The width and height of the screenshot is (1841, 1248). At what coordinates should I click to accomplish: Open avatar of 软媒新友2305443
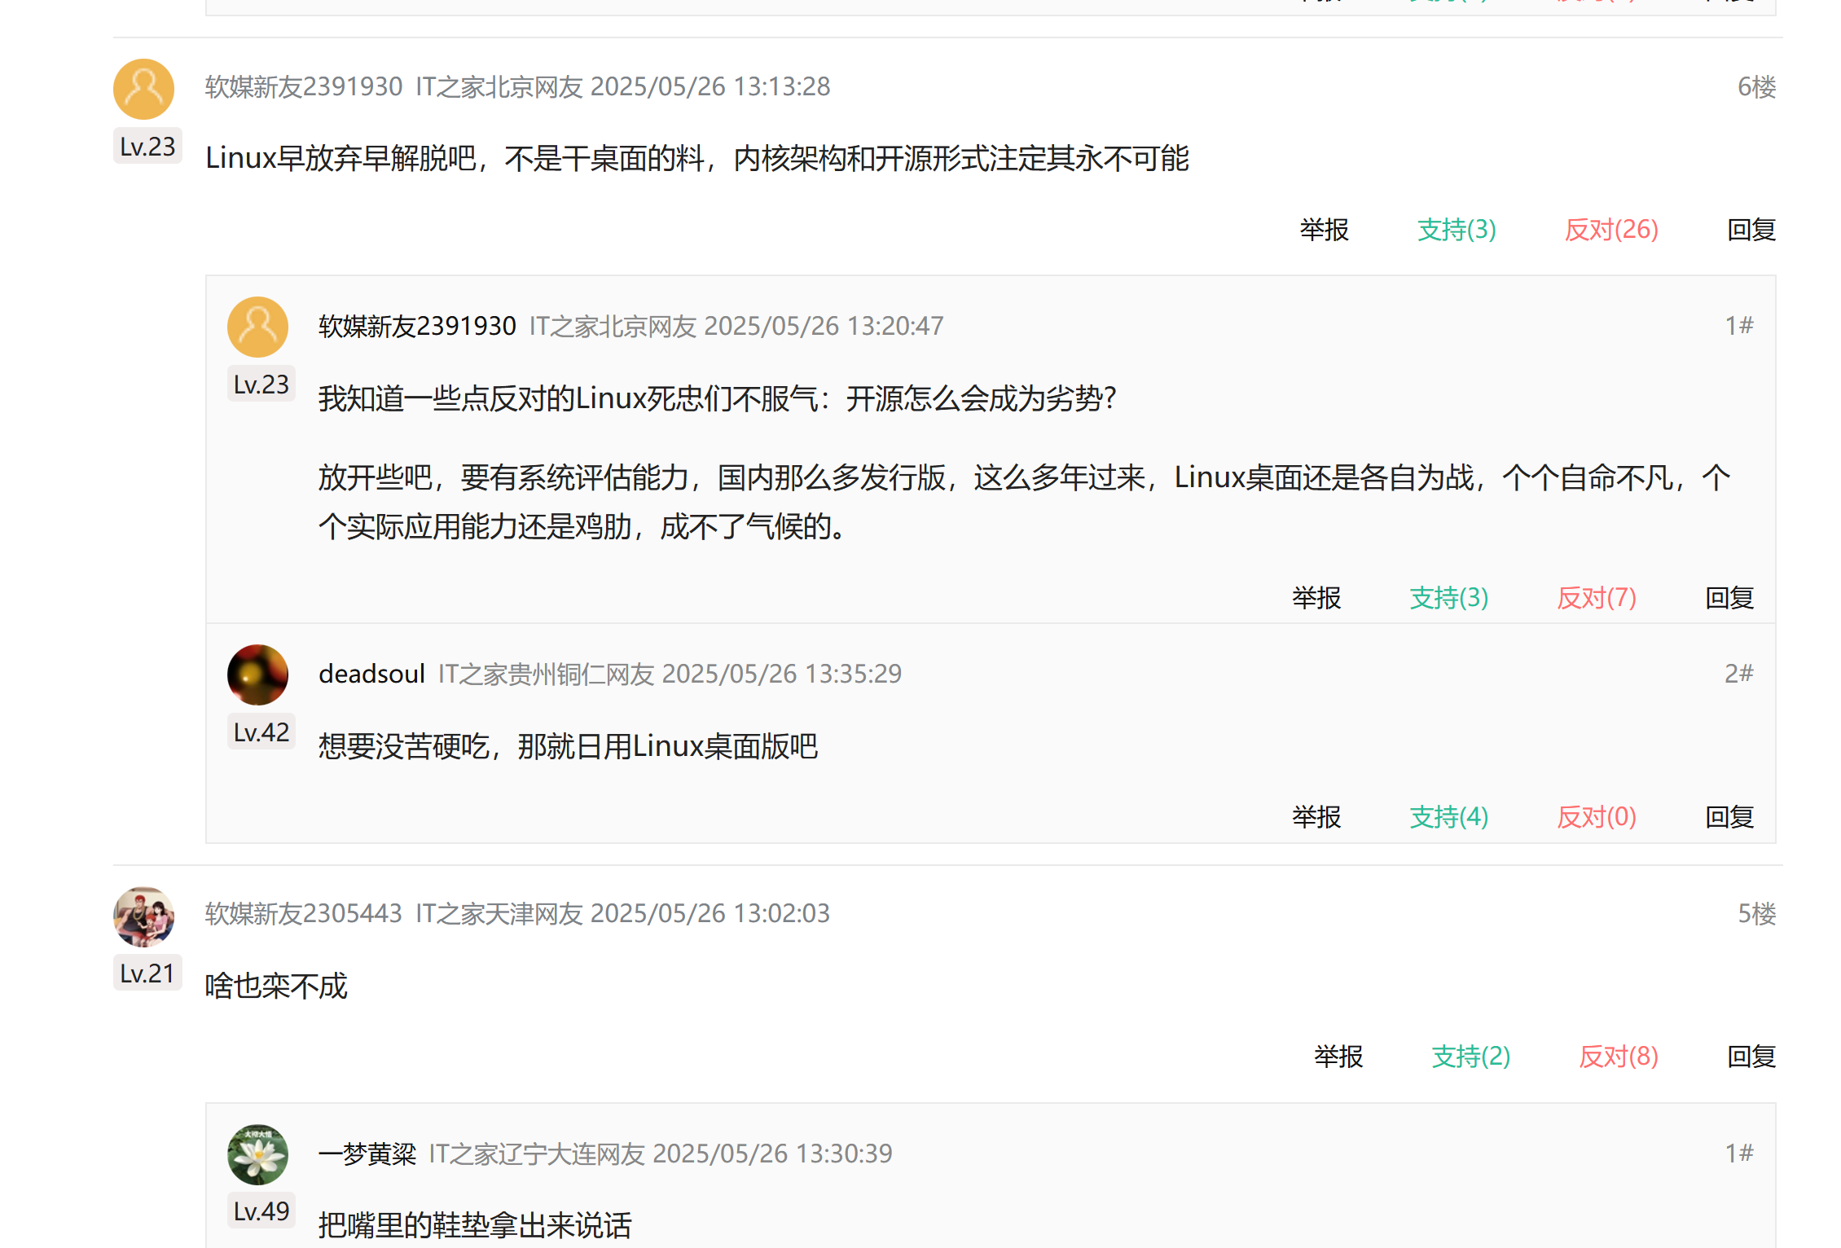(x=143, y=916)
